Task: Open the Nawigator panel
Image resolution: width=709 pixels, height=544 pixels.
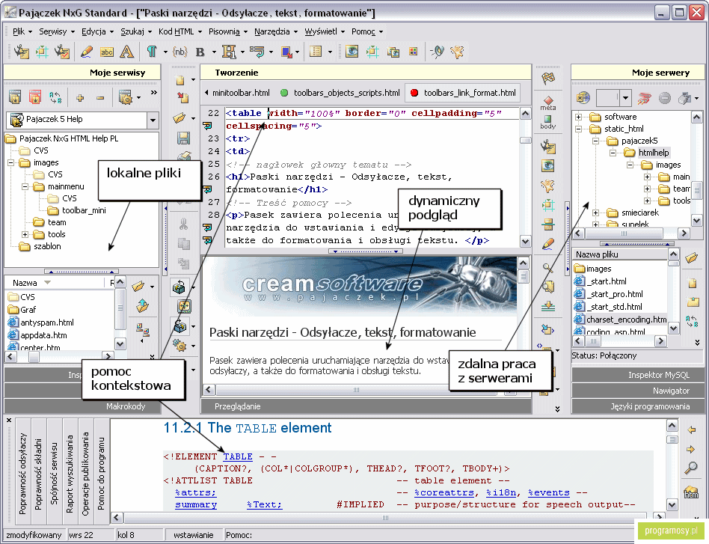Action: pyautogui.click(x=637, y=391)
